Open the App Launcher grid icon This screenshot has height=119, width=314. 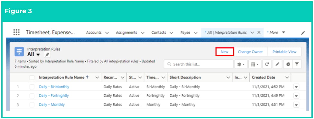point(16,32)
